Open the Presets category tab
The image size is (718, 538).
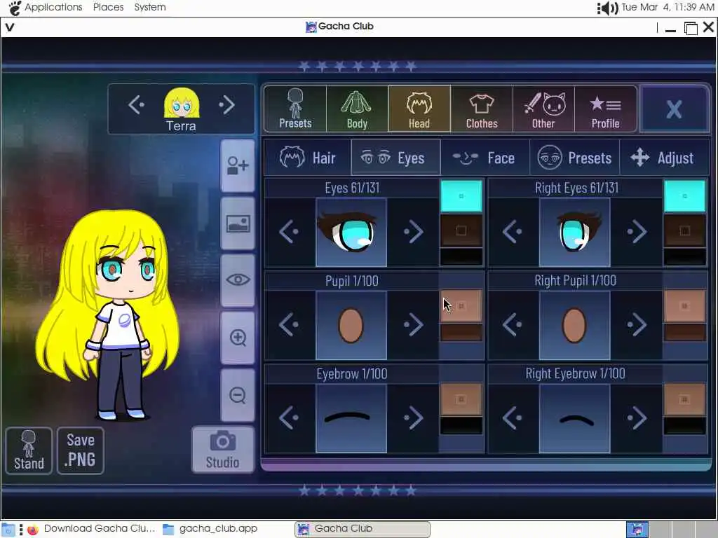pyautogui.click(x=295, y=109)
